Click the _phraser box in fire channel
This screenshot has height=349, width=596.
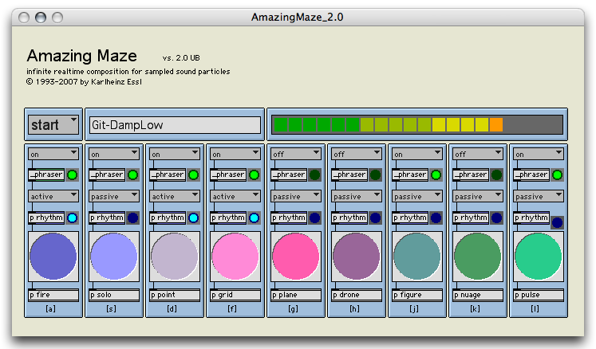tap(46, 174)
